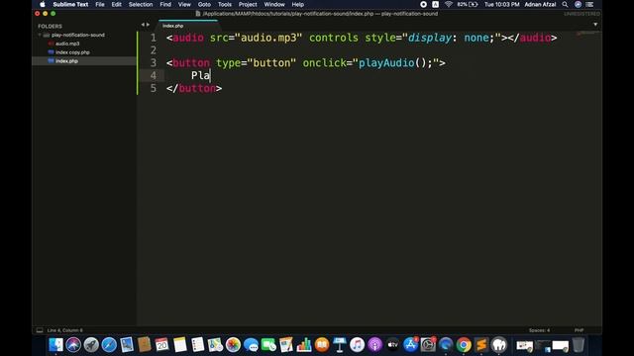Change the PHP syntax selector
The width and height of the screenshot is (634, 356).
(579, 330)
